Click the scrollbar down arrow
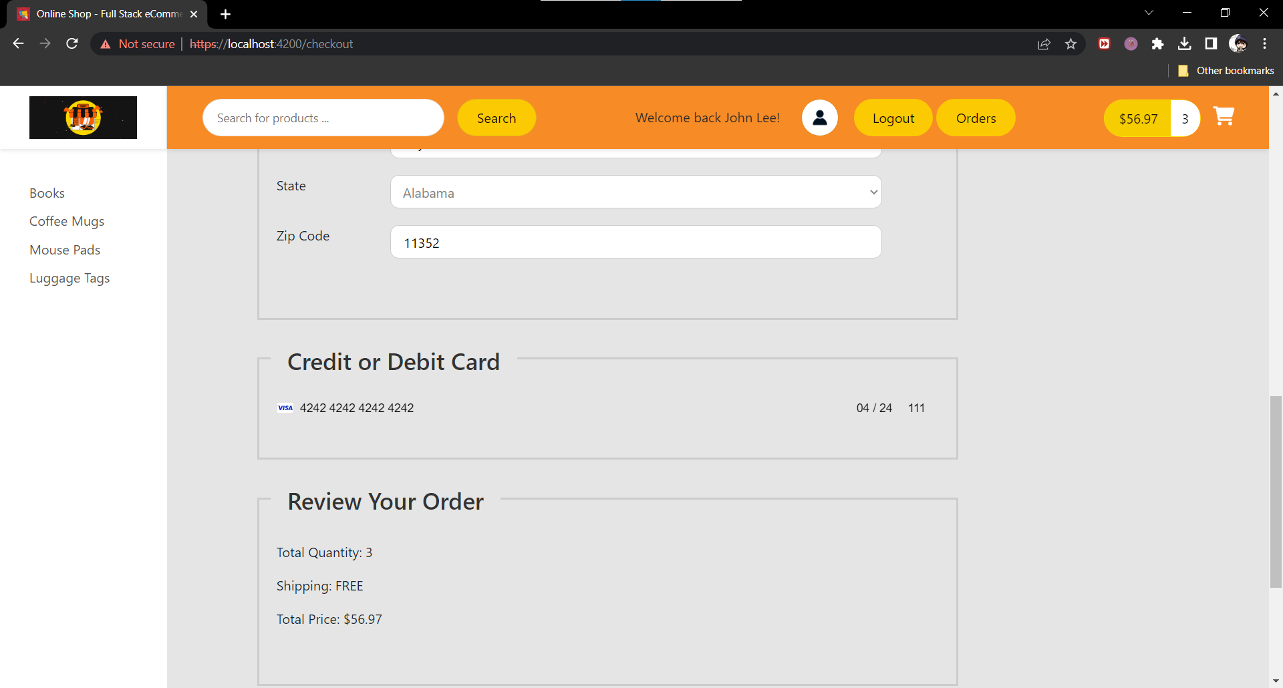Image resolution: width=1283 pixels, height=688 pixels. point(1276,681)
